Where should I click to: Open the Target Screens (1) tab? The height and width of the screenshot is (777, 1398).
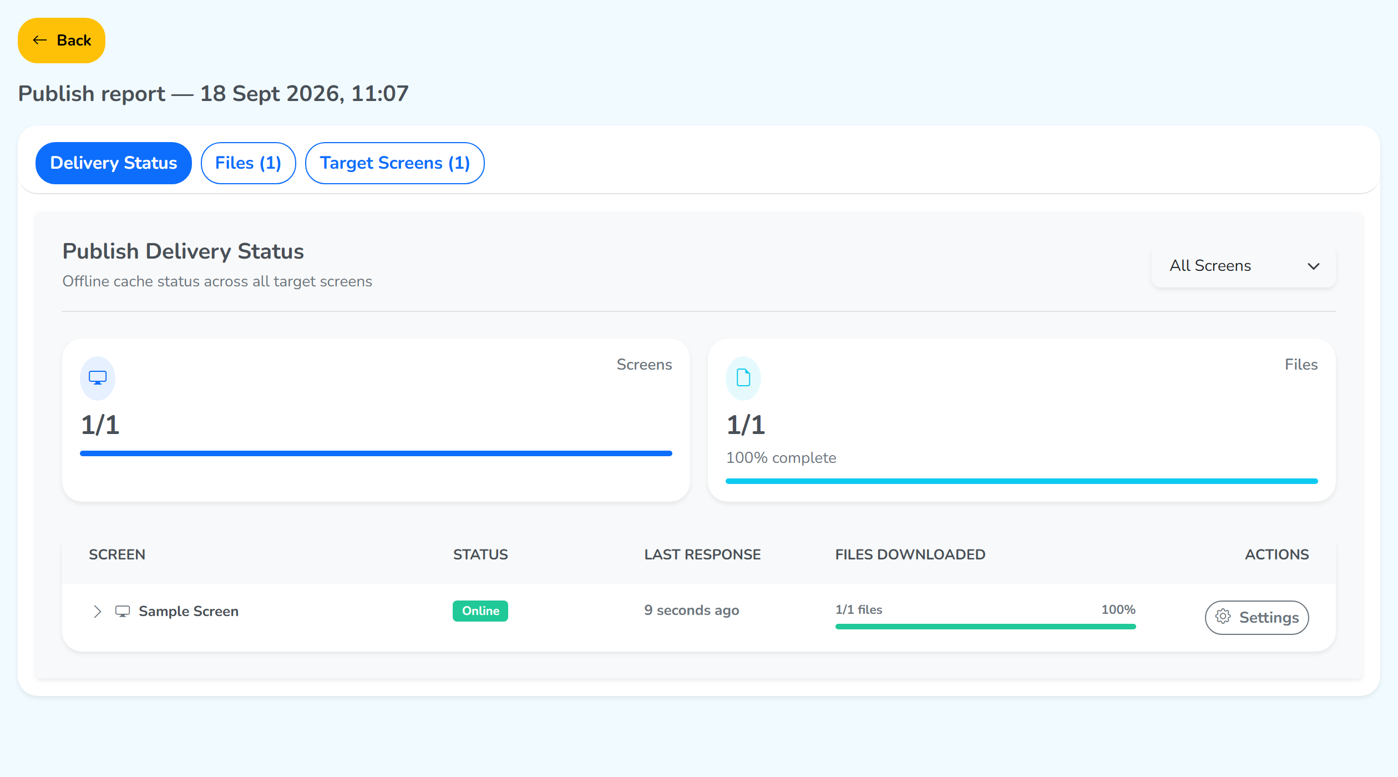click(x=395, y=163)
